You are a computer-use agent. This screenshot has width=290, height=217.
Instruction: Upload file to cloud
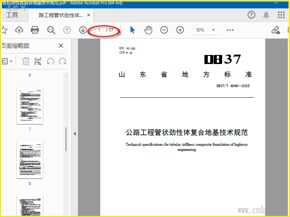(x=19, y=30)
